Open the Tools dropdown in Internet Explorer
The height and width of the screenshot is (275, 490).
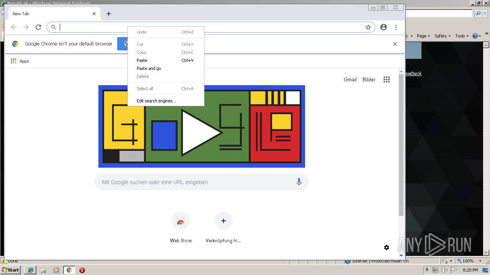(462, 36)
